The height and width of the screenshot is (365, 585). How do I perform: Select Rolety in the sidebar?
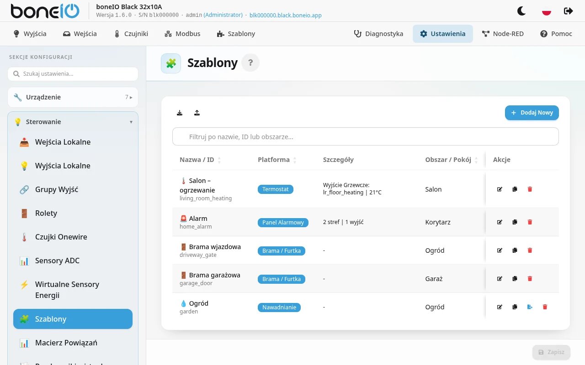click(x=73, y=213)
